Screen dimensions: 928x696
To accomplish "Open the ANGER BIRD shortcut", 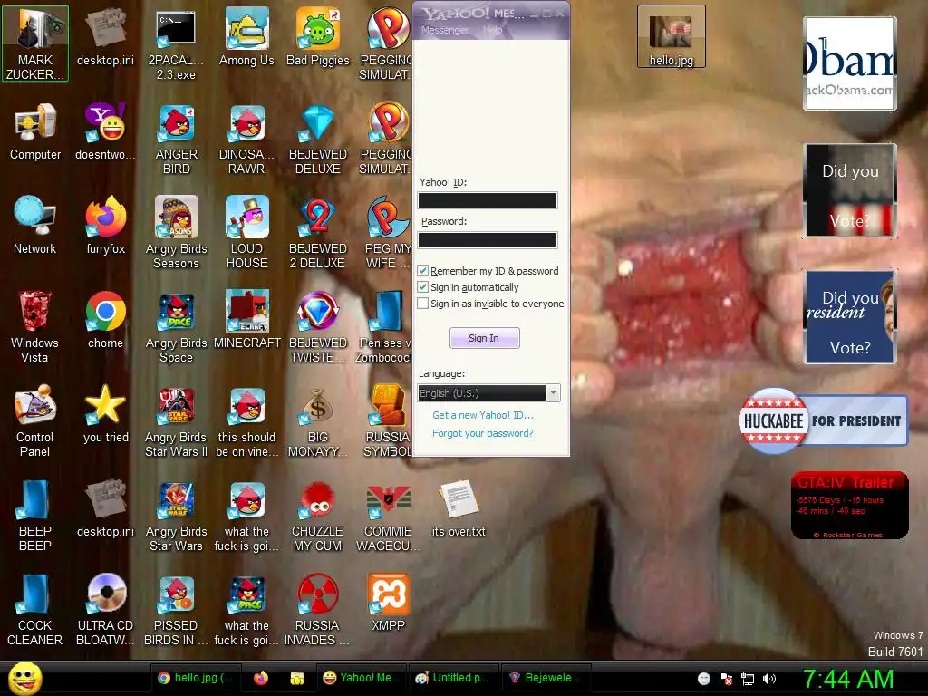I will tap(176, 139).
